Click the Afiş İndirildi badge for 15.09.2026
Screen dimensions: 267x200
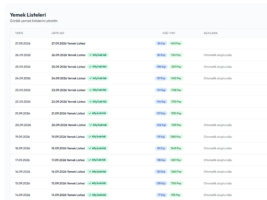click(x=97, y=183)
